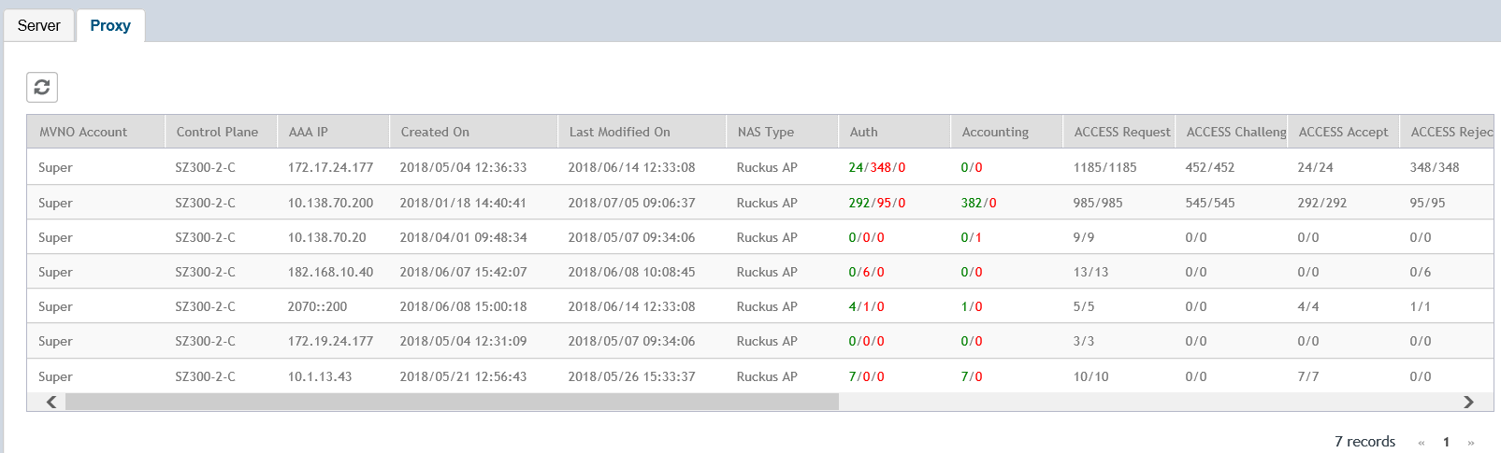Click page number 1 in pagination

(x=1446, y=443)
